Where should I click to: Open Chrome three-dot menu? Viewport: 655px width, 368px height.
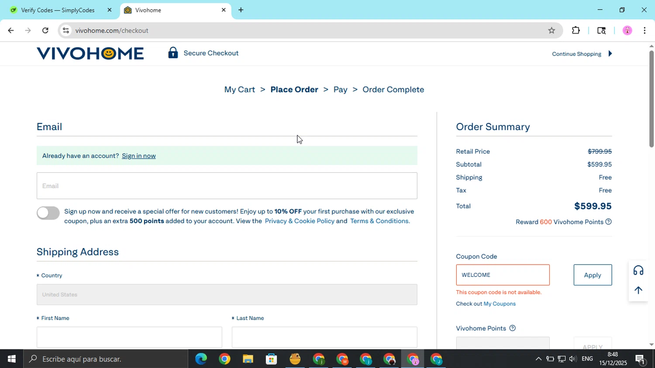(645, 31)
